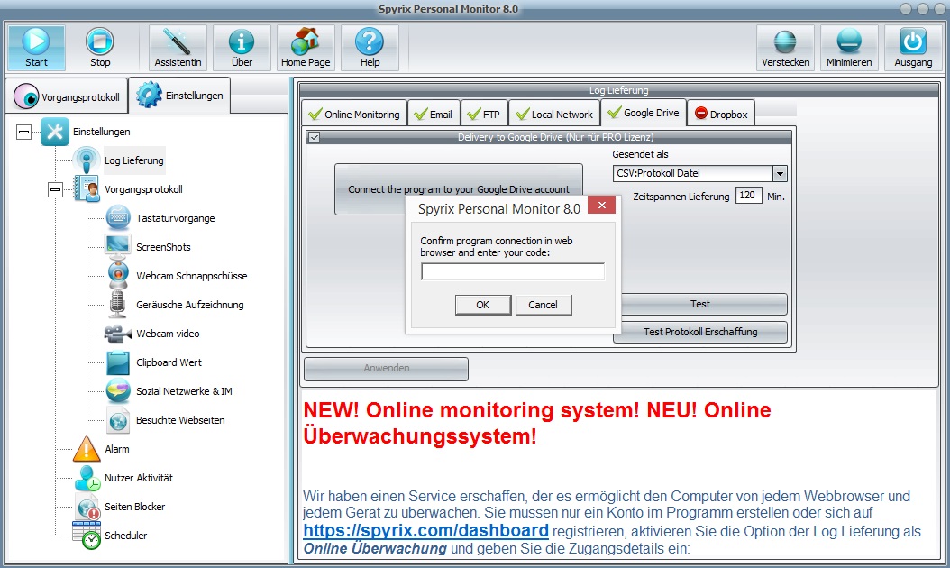Screen dimensions: 950x568
Task: Select the Tastaturvorgänge keyboard icon
Action: [117, 218]
